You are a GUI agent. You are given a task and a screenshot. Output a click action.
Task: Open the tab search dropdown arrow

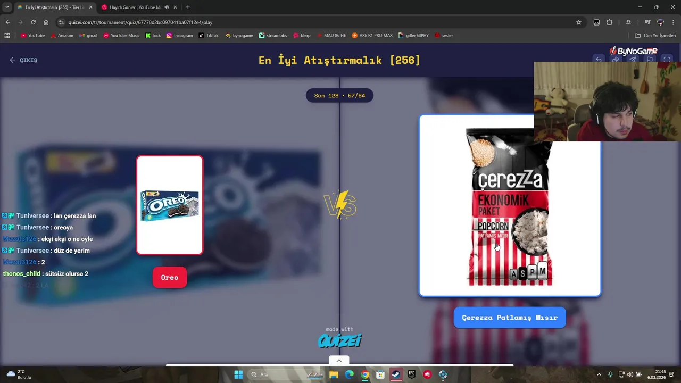click(x=7, y=7)
